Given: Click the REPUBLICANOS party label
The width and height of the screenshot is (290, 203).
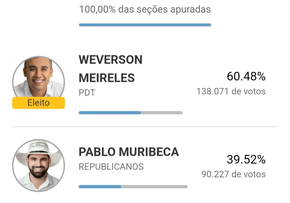Looking at the screenshot, I should point(111,166).
